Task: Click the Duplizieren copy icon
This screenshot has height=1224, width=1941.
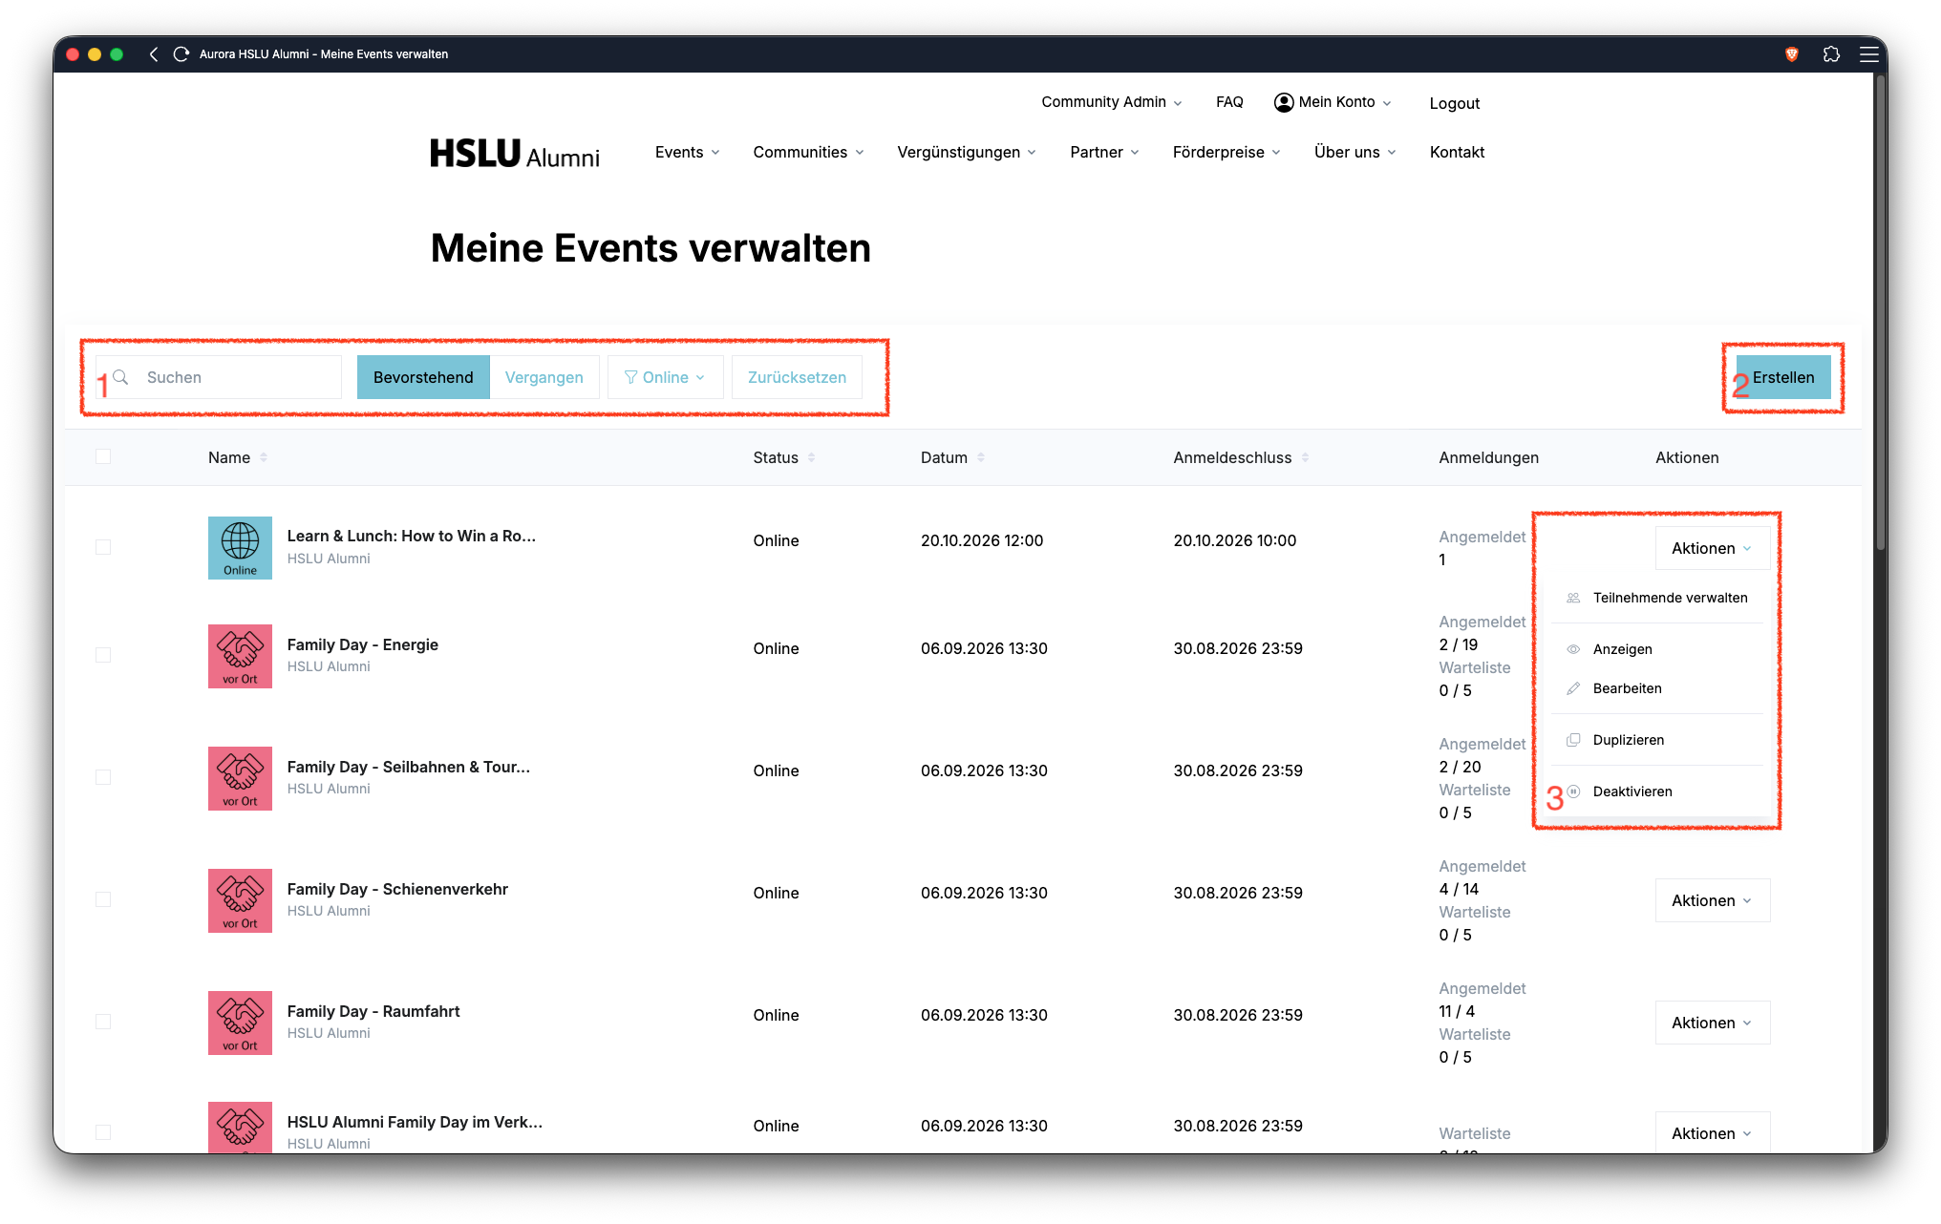Action: tap(1573, 740)
